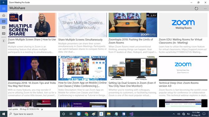
Task: Click description 'When Zoom Rooms meet unconventional thinking'
Action: 133,49
